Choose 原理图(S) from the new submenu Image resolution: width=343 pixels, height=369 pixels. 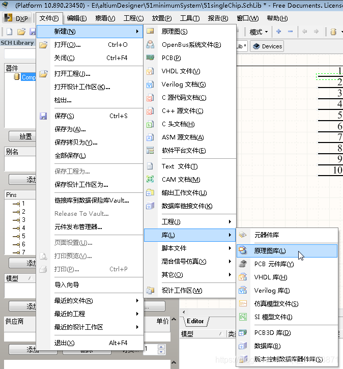point(175,31)
